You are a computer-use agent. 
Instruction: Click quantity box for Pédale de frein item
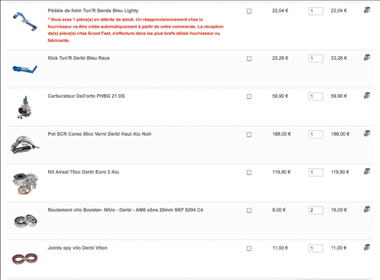pos(316,11)
